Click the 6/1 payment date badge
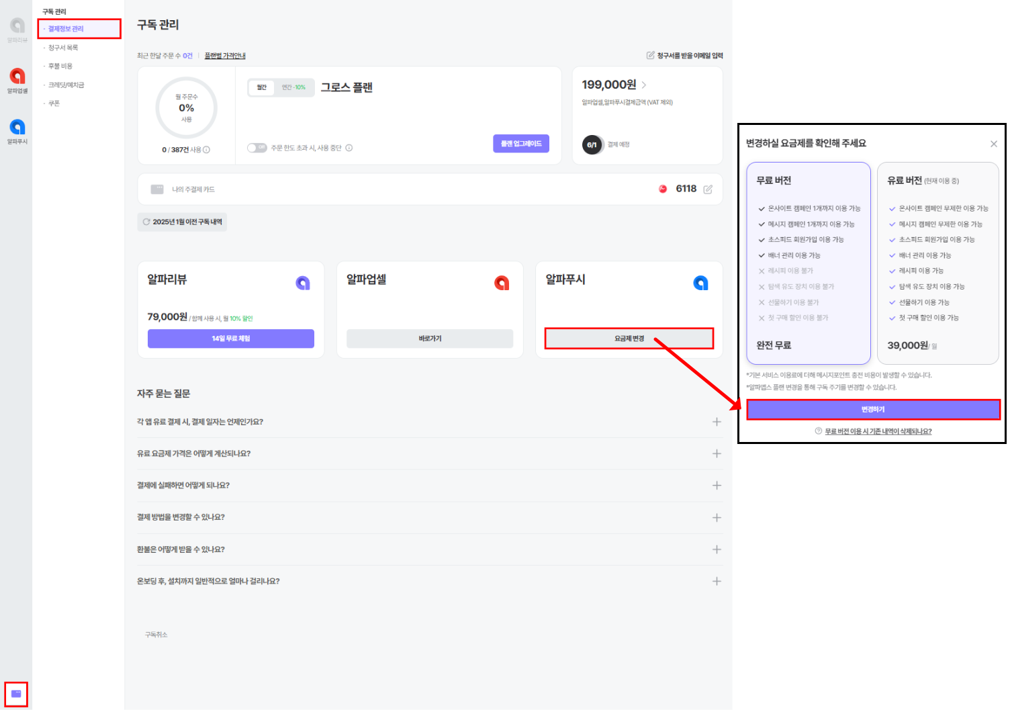This screenshot has width=1010, height=710. [592, 144]
